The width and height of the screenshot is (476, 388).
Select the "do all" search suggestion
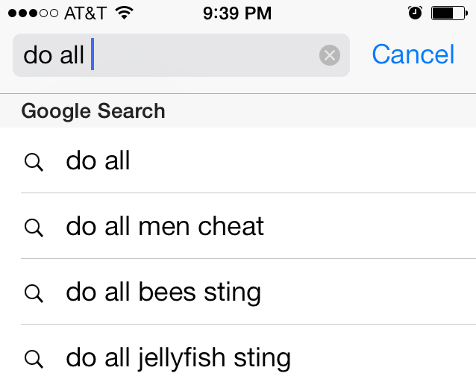98,160
